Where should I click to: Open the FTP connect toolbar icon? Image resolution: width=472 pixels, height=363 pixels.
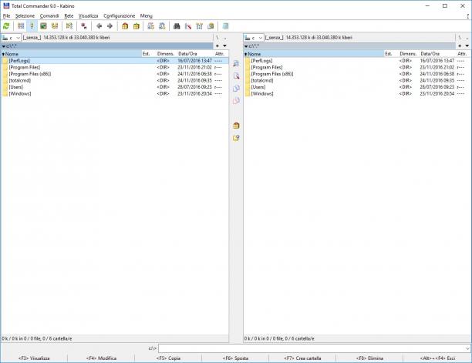click(151, 26)
